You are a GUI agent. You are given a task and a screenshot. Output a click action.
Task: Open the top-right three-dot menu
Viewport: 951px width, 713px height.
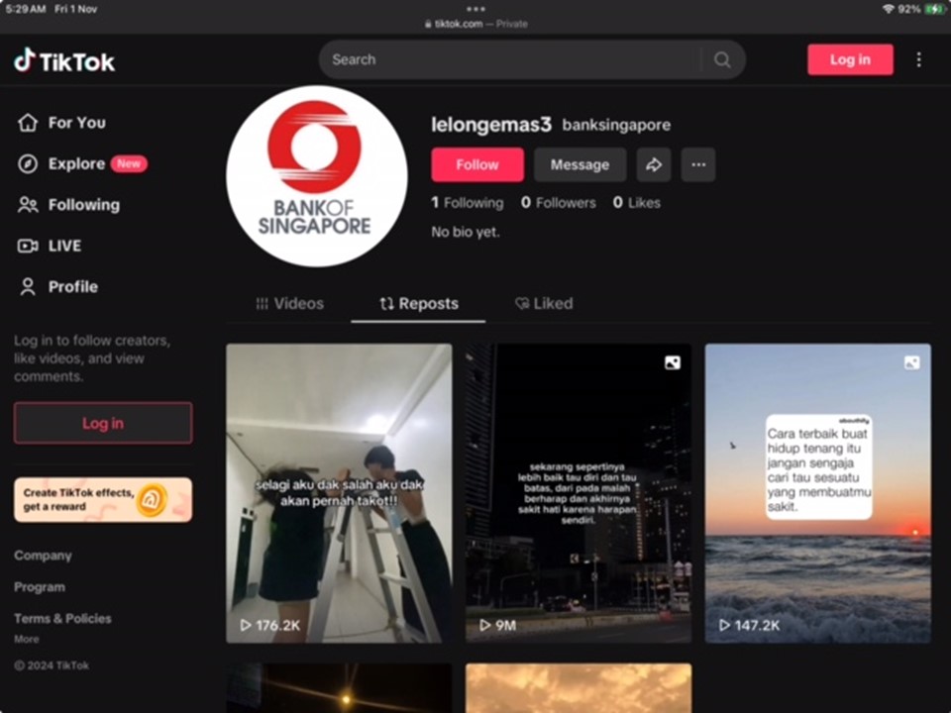coord(919,59)
